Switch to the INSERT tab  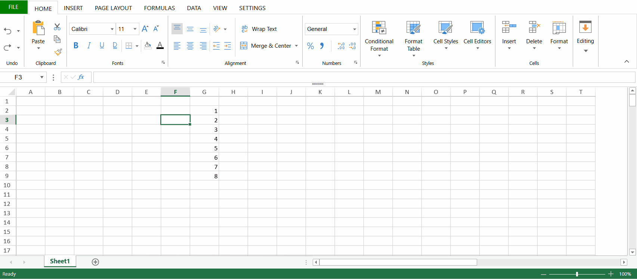73,8
